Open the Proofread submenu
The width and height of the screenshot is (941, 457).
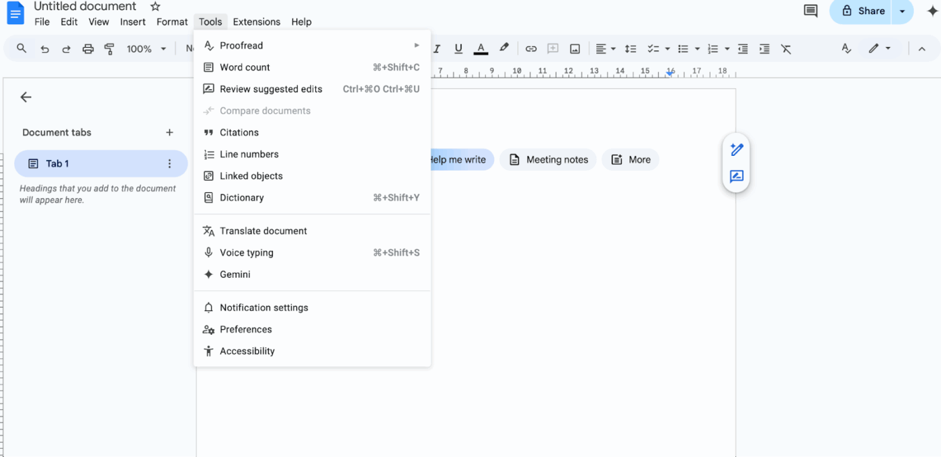[x=241, y=45]
